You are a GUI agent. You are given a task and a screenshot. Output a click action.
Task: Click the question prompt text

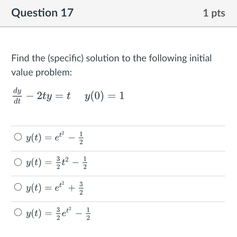(111, 58)
